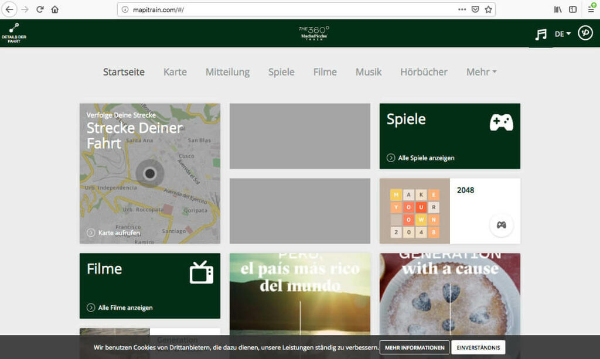Viewport: 600px width, 359px height.
Task: Expand the Mehr navigation menu
Action: pyautogui.click(x=481, y=72)
